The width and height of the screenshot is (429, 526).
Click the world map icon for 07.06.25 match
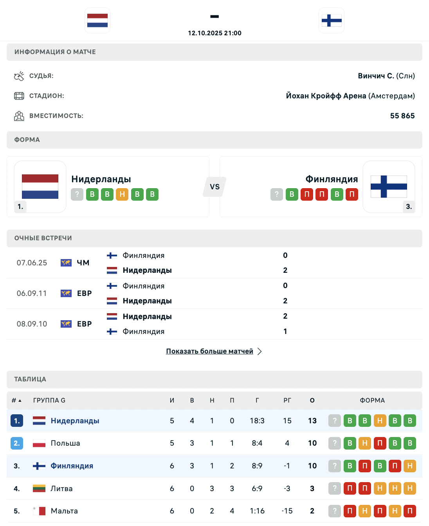pos(66,263)
